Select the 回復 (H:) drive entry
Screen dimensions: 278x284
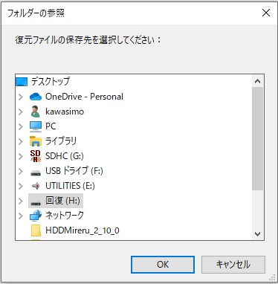coord(56,201)
